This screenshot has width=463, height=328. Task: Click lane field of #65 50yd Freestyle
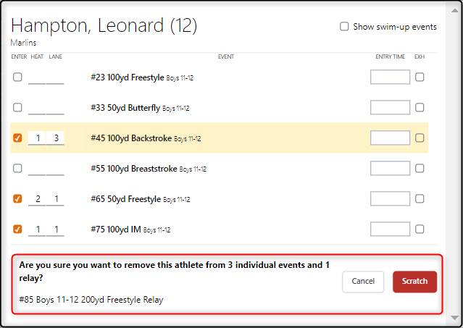55,199
